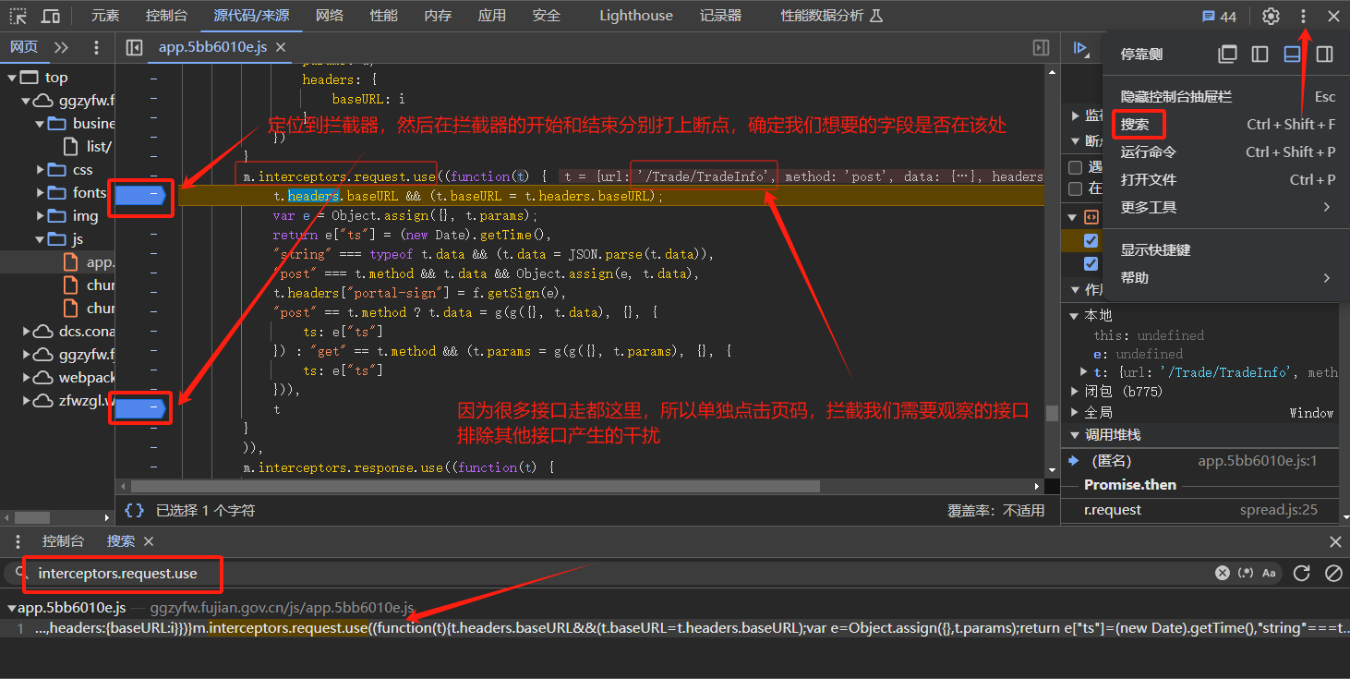Collapse the js folder
1350x679 pixels.
(41, 239)
